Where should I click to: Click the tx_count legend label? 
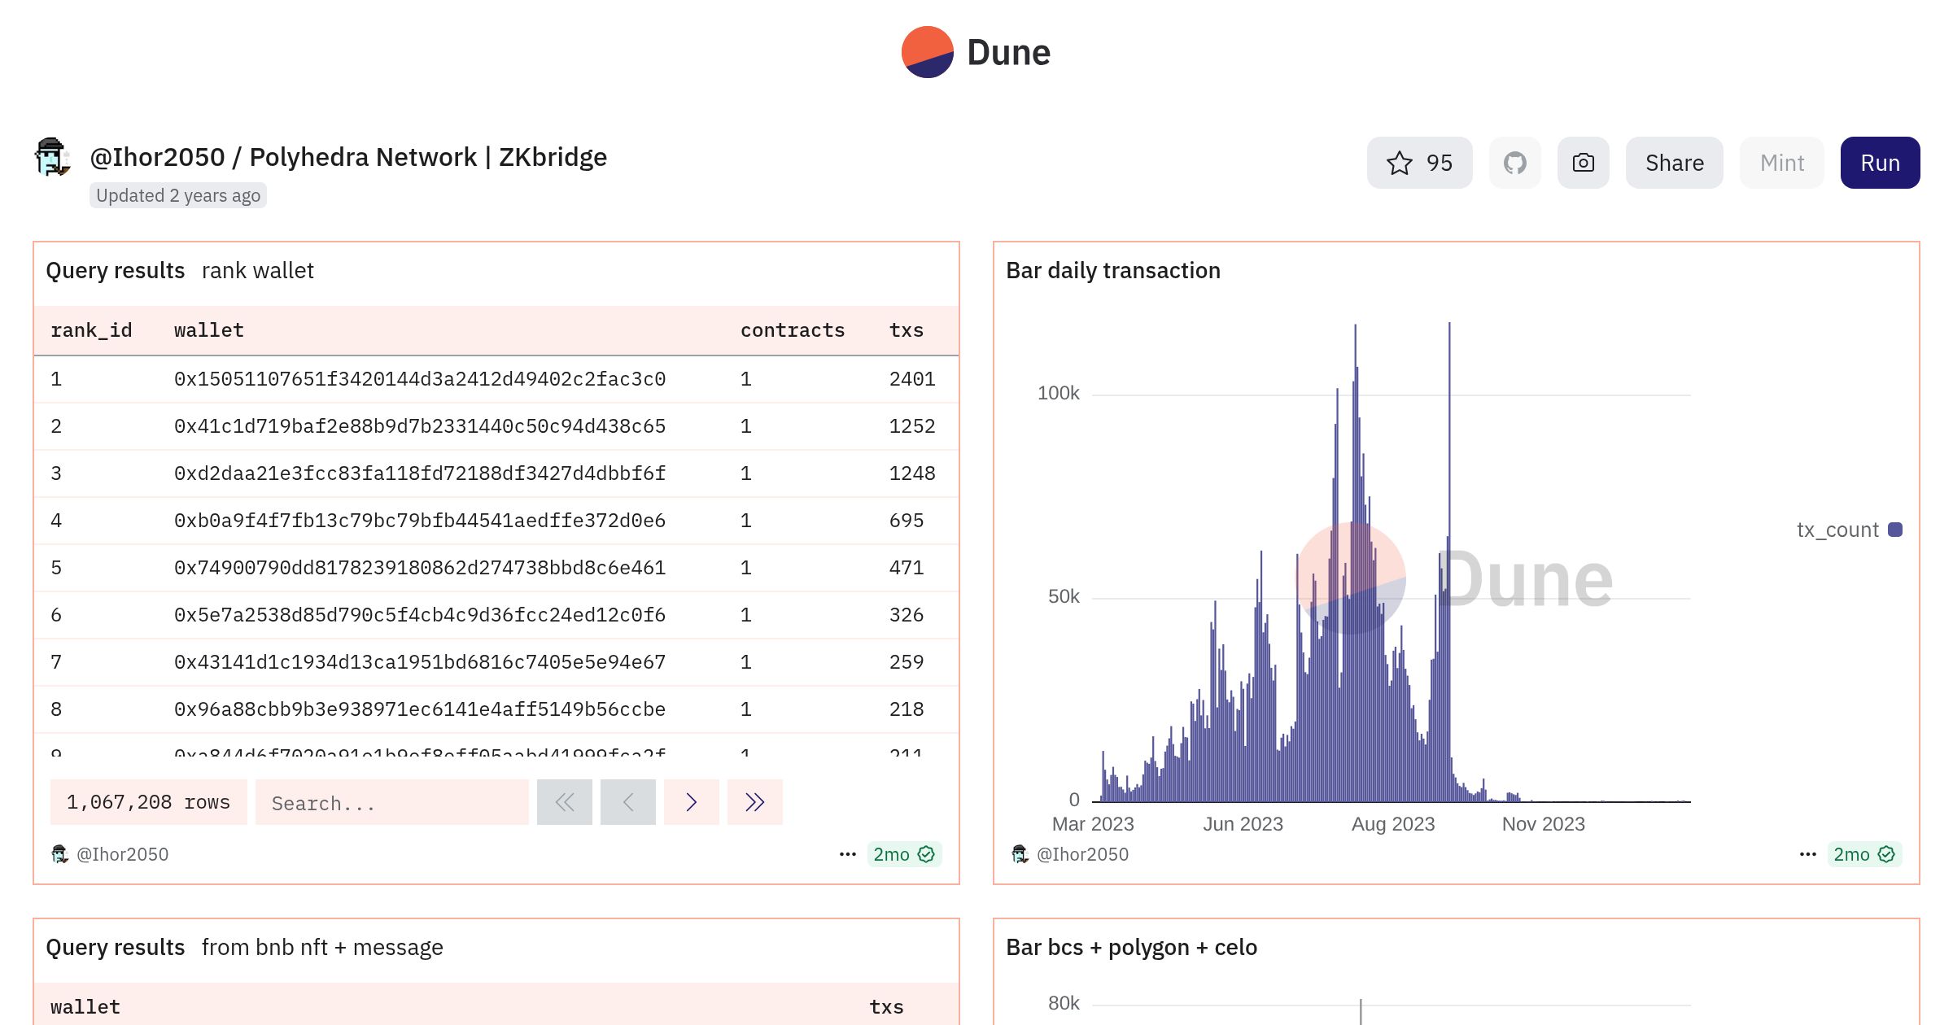pyautogui.click(x=1837, y=530)
